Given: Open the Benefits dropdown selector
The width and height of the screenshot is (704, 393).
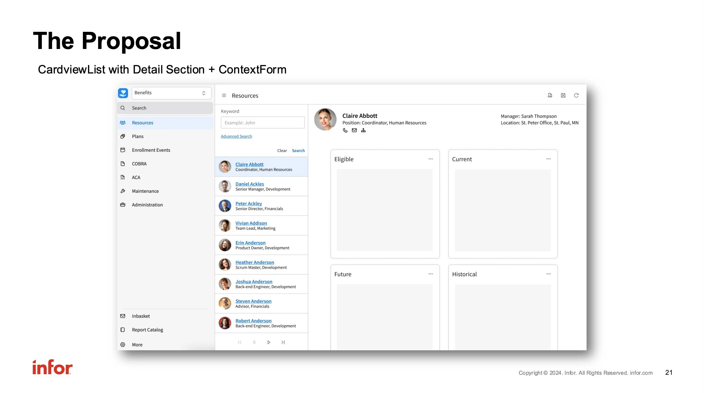Looking at the screenshot, I should [171, 93].
